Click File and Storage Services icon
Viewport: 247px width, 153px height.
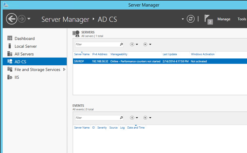(10, 69)
